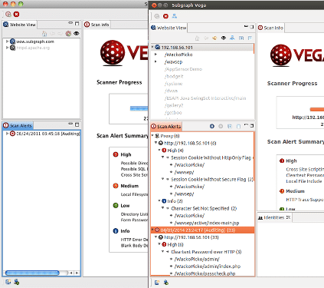Click the blue identity icon in Subgraph Vega toolbar
Image resolution: width=324 pixels, height=288 pixels.
[175, 16]
